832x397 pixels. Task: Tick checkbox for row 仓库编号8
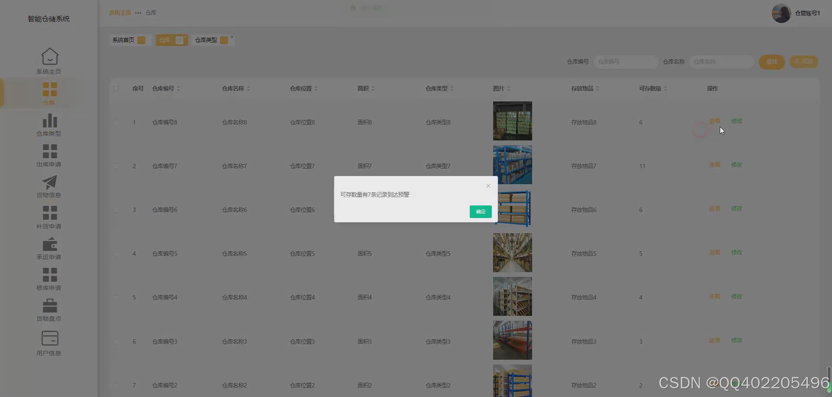coord(116,122)
